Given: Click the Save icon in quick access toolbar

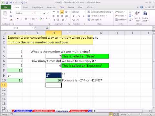Looking at the screenshot, I should 7,3.
